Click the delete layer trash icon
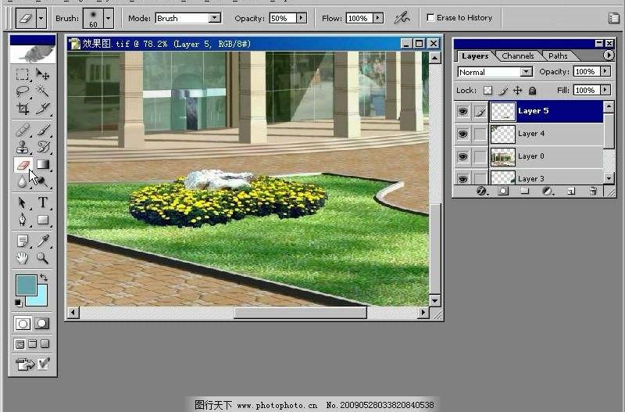 coord(591,191)
